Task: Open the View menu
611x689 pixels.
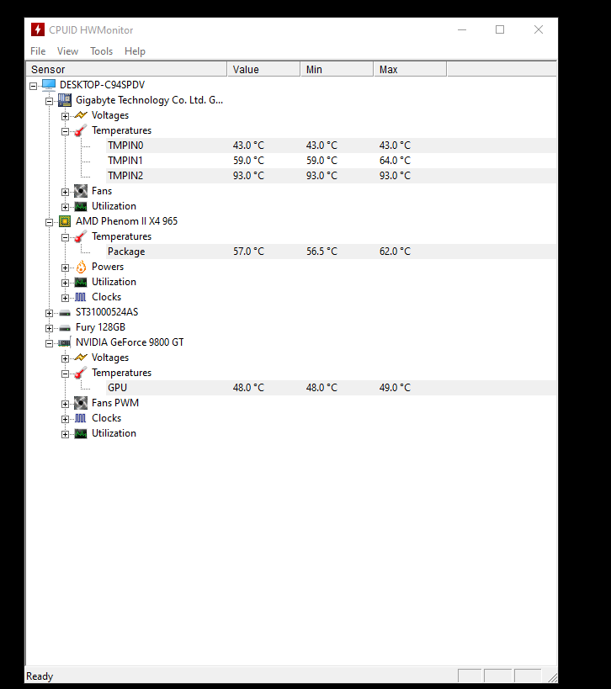Action: (x=67, y=51)
